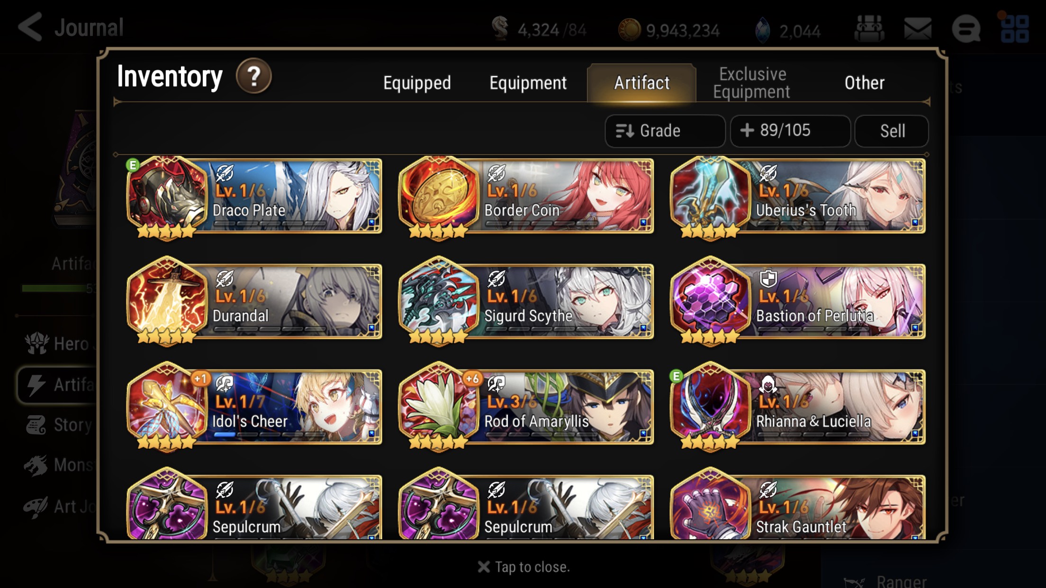Open the Grade sort dropdown

pos(665,131)
